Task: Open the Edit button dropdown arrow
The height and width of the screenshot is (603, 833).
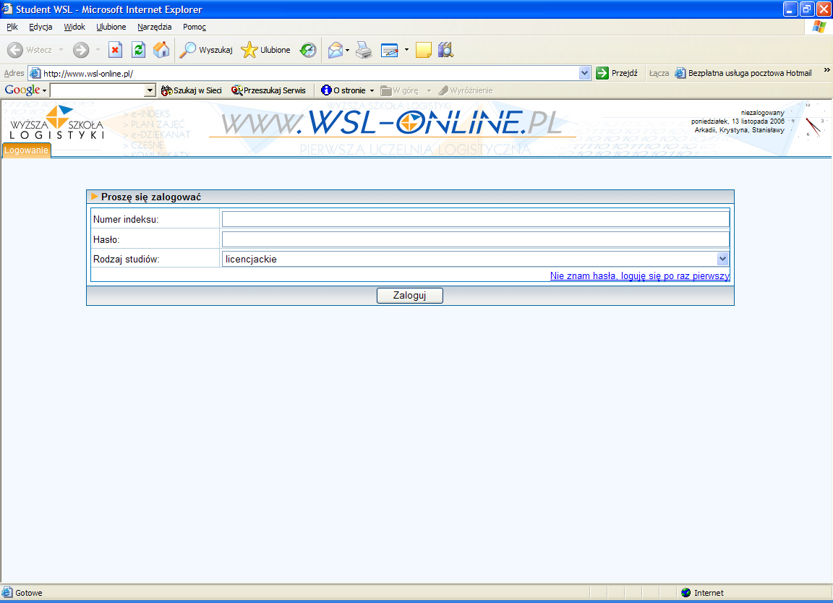Action: [406, 50]
